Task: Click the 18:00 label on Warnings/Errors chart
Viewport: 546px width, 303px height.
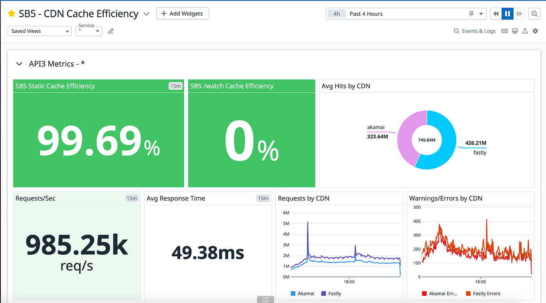Action: (480, 282)
